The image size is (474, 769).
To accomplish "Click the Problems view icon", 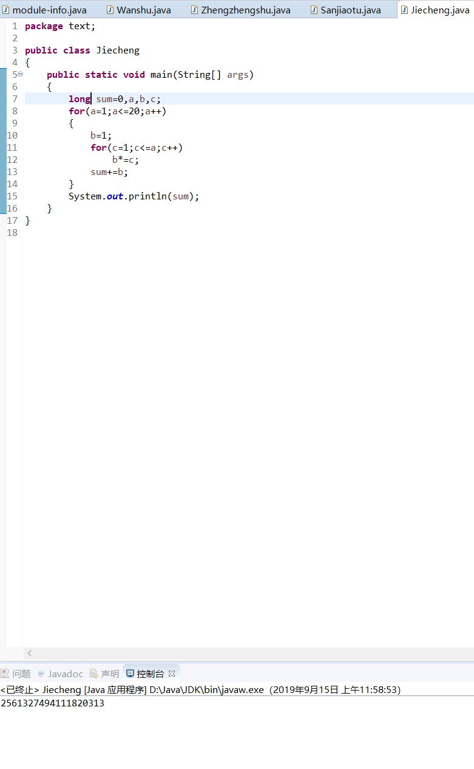I will click(5, 674).
